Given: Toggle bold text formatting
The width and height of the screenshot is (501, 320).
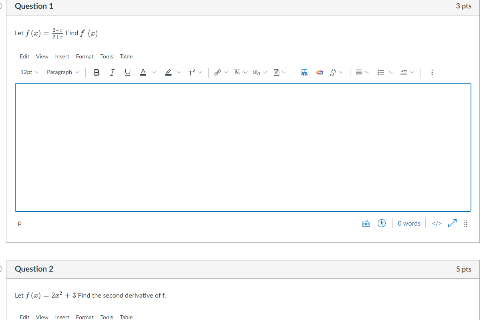Looking at the screenshot, I should 97,72.
